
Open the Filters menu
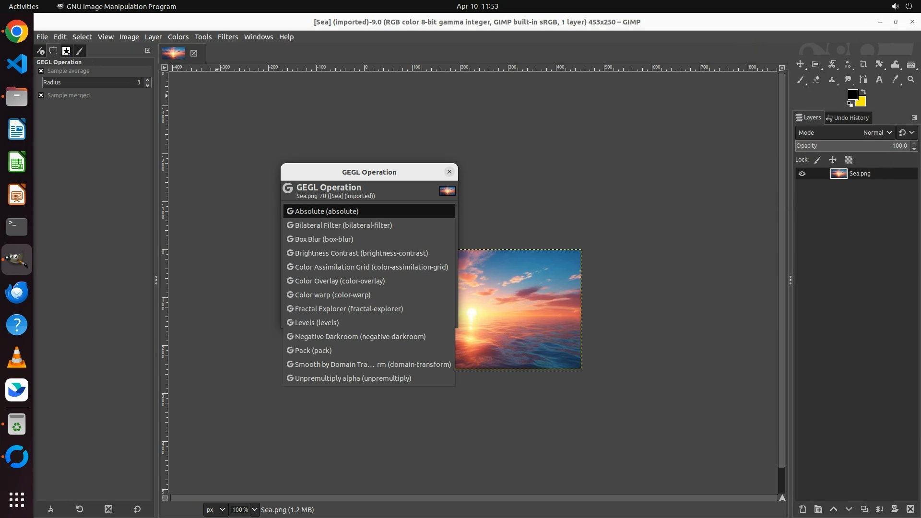pos(227,37)
